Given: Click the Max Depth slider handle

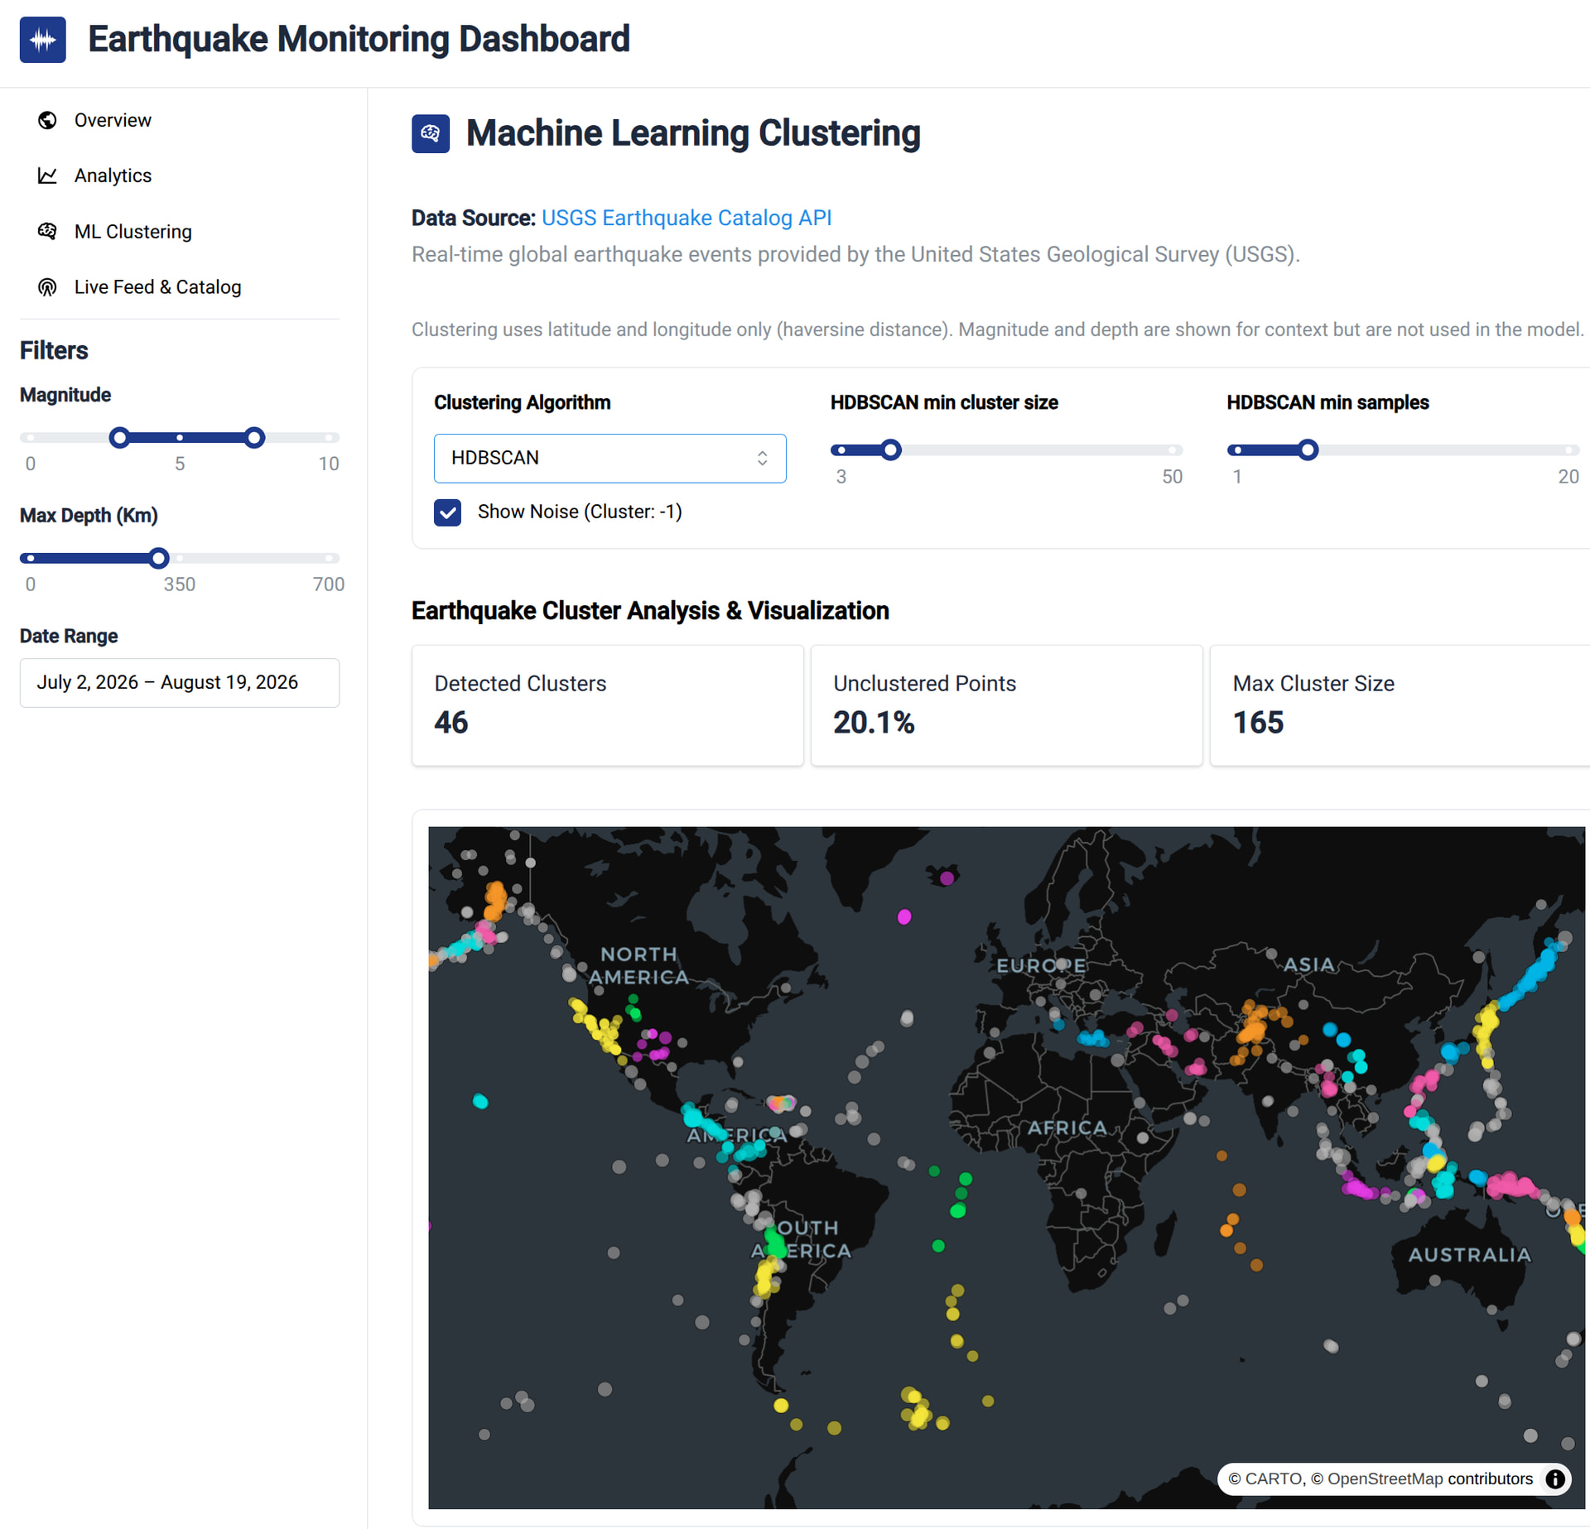Looking at the screenshot, I should 159,558.
